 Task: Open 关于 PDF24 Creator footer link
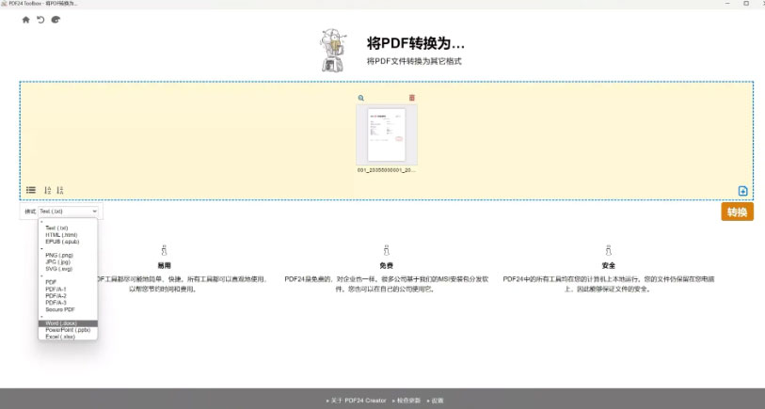coord(359,401)
